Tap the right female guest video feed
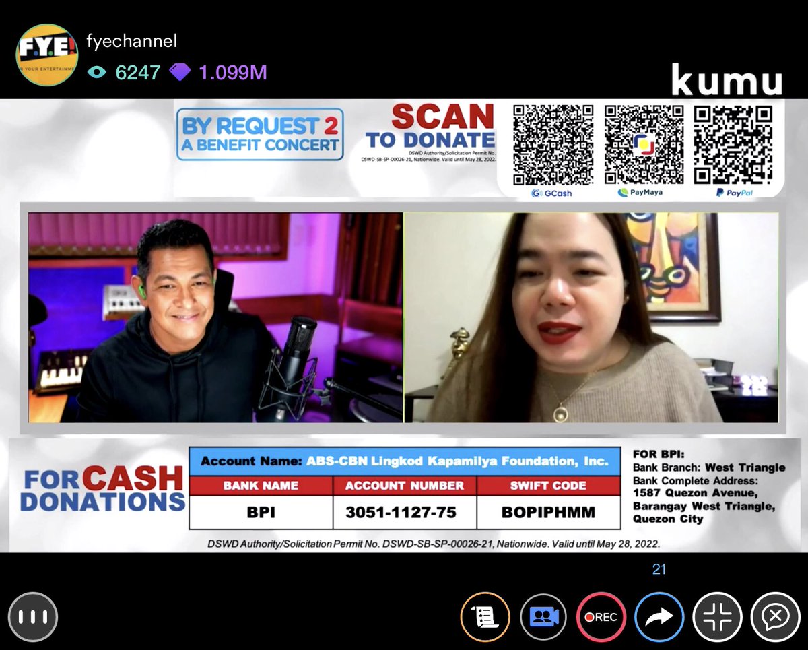Screen dimensions: 808x650 coord(592,318)
